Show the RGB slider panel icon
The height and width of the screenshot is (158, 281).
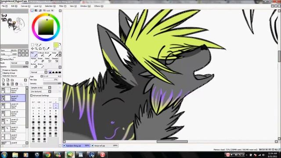click(36, 11)
